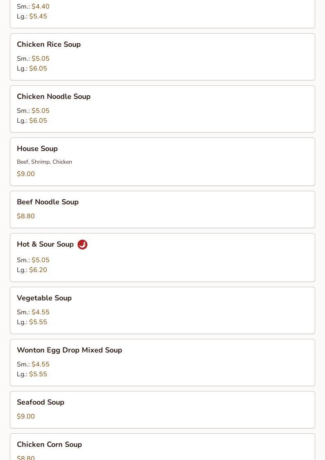Select Wonton Egg Drop Mixed Soup
The width and height of the screenshot is (325, 460).
(x=162, y=363)
